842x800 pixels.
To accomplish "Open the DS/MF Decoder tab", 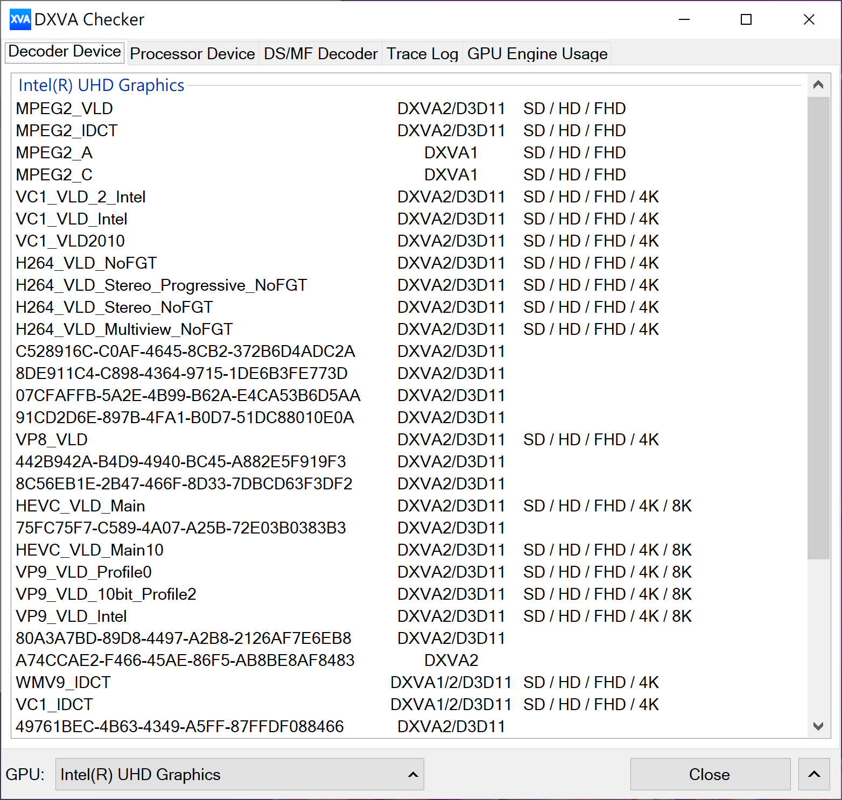I will coord(321,54).
